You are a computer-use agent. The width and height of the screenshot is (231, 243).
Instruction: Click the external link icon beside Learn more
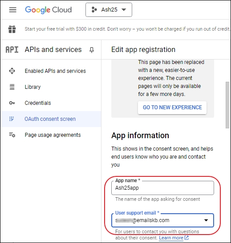(x=186, y=238)
